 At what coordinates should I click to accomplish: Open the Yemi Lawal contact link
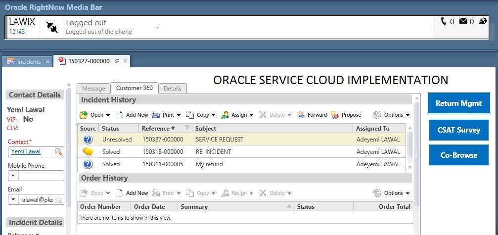[x=26, y=151]
